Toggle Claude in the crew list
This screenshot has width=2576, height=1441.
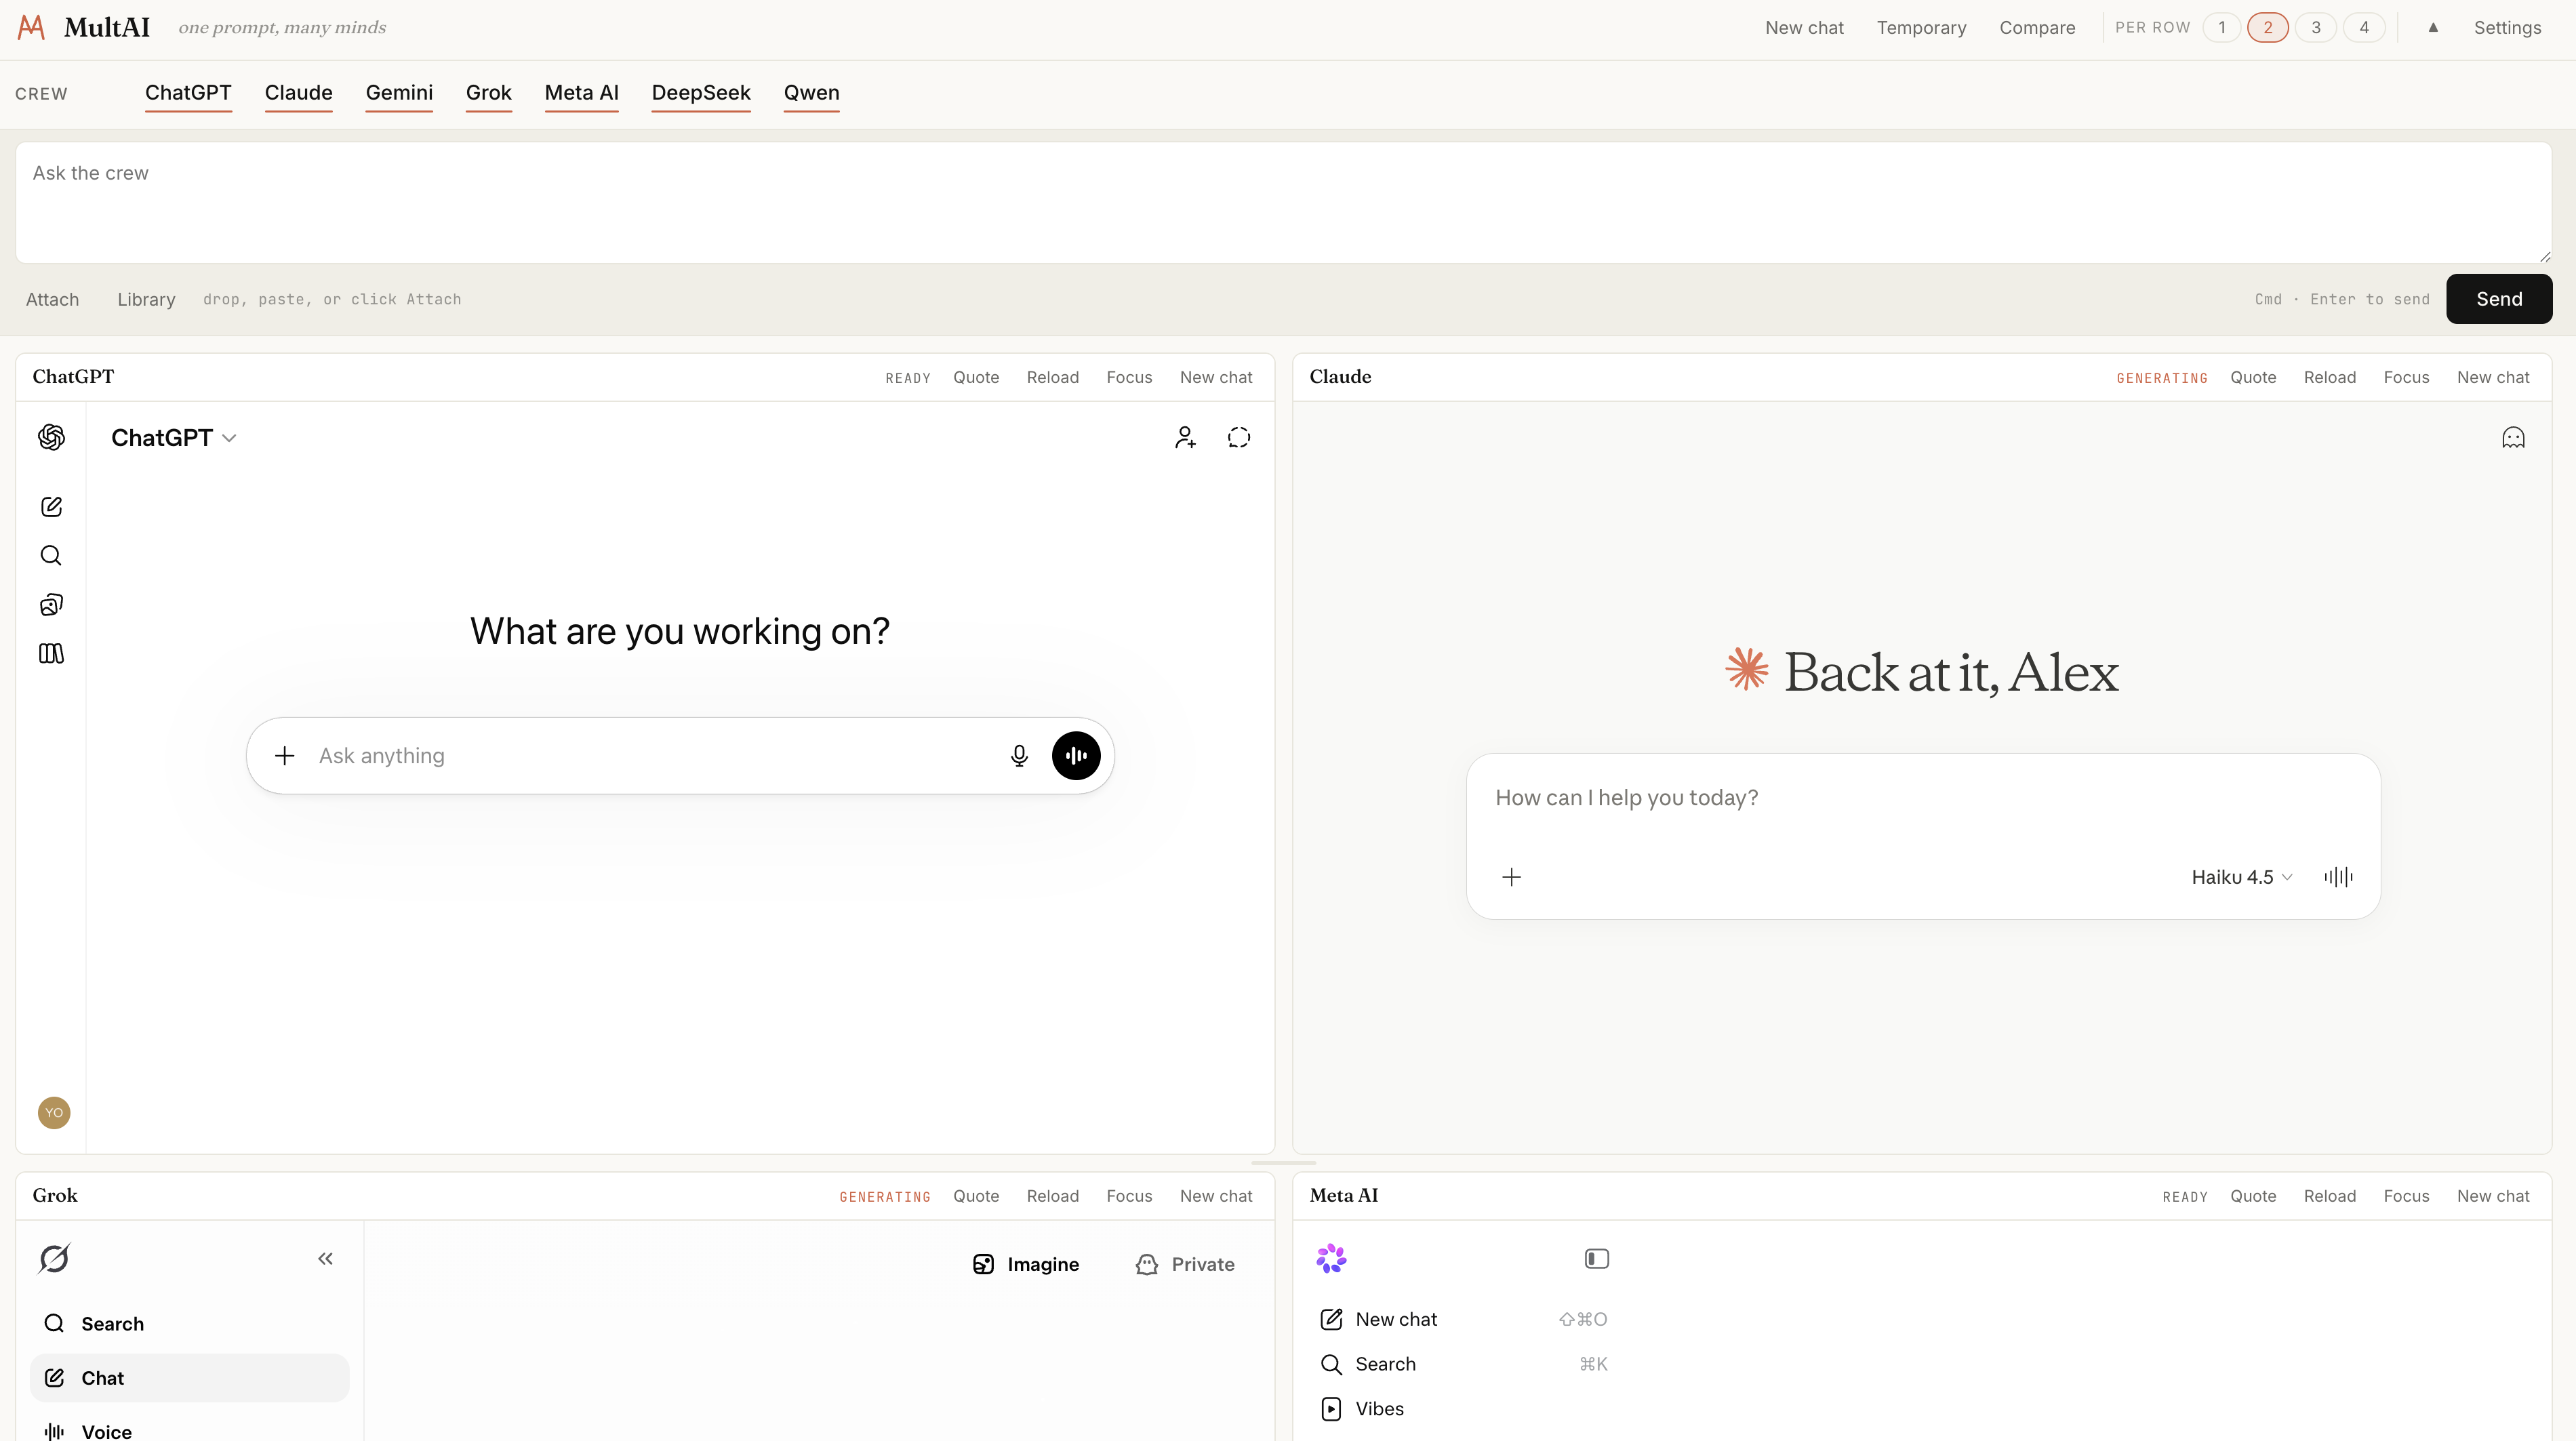tap(299, 93)
